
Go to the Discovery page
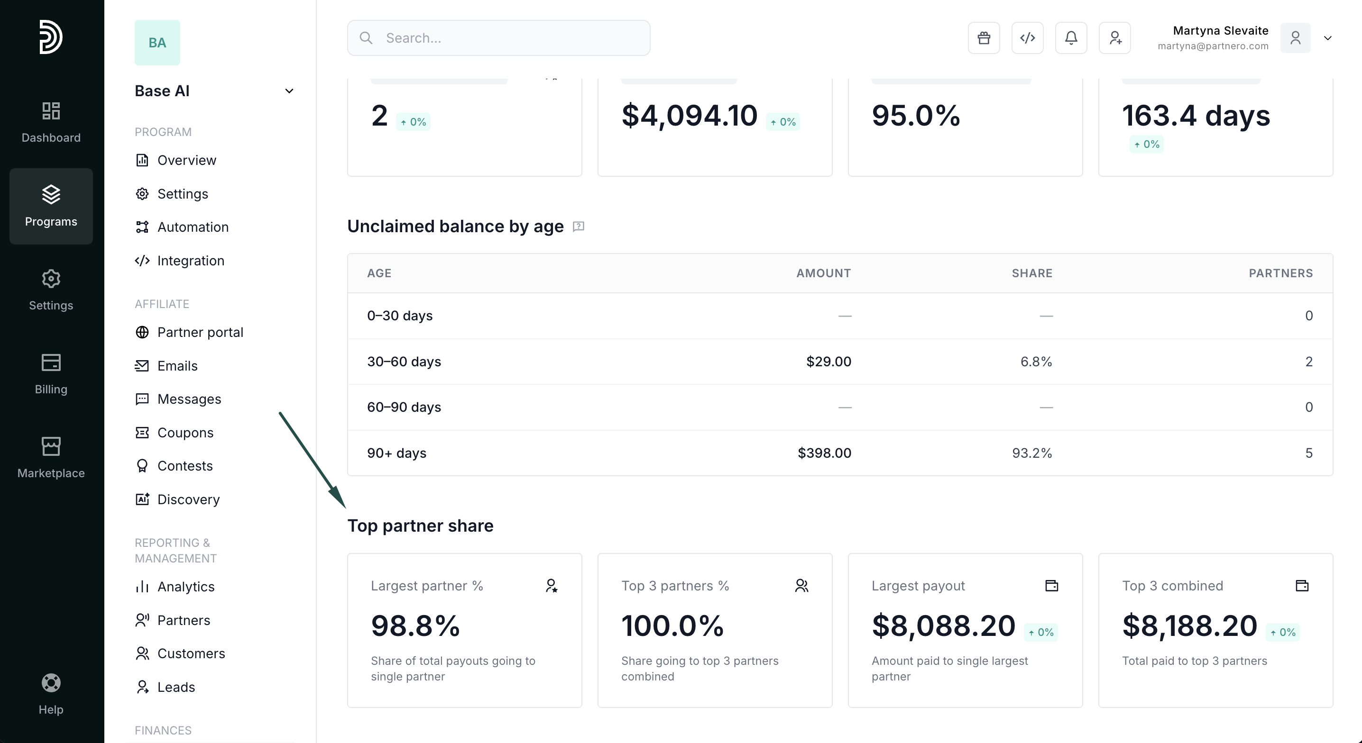coord(188,499)
